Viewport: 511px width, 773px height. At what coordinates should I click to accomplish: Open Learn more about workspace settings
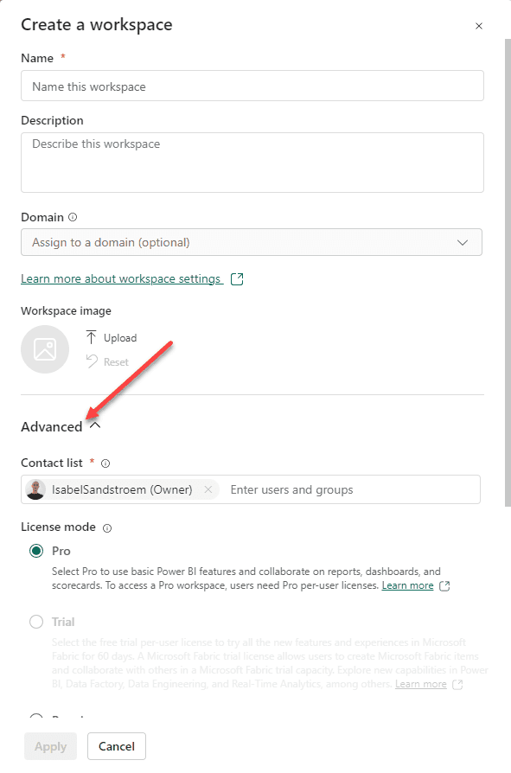(121, 279)
